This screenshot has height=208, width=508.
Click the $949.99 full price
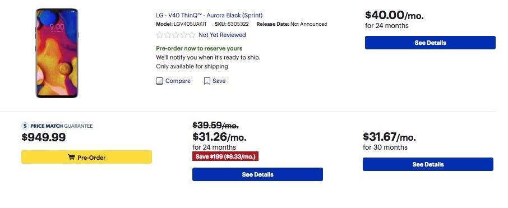pyautogui.click(x=44, y=137)
